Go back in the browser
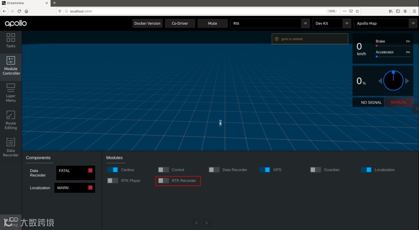The image size is (419, 230). [5, 11]
